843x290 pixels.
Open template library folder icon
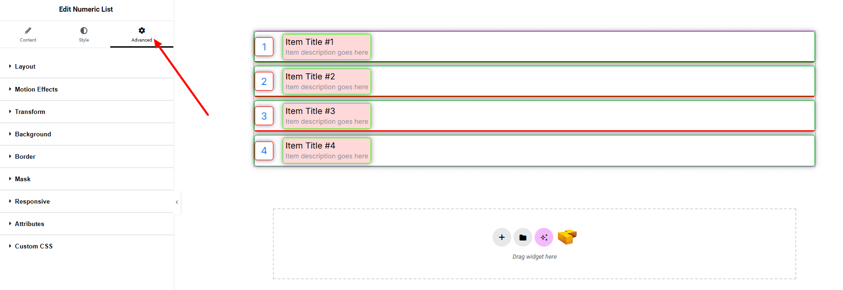point(522,237)
